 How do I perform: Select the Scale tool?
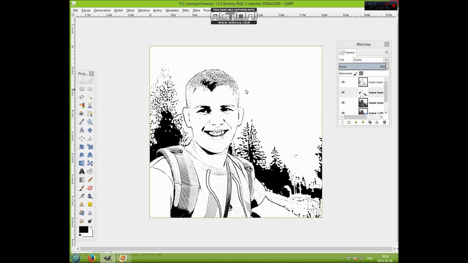[x=90, y=146]
